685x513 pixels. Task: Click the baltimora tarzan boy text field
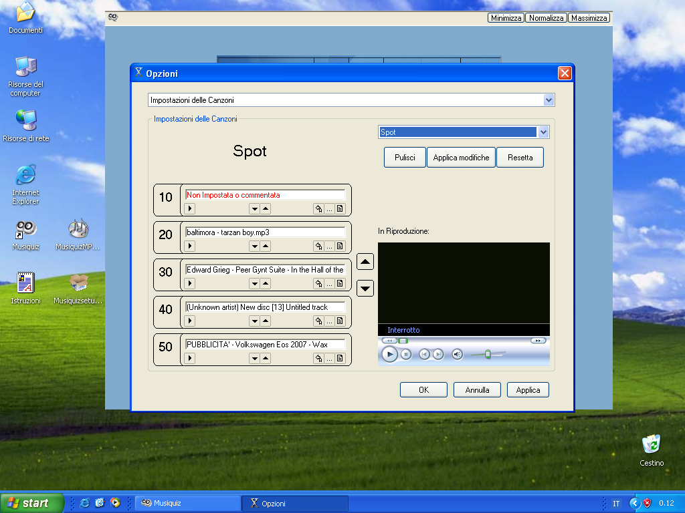pyautogui.click(x=265, y=232)
